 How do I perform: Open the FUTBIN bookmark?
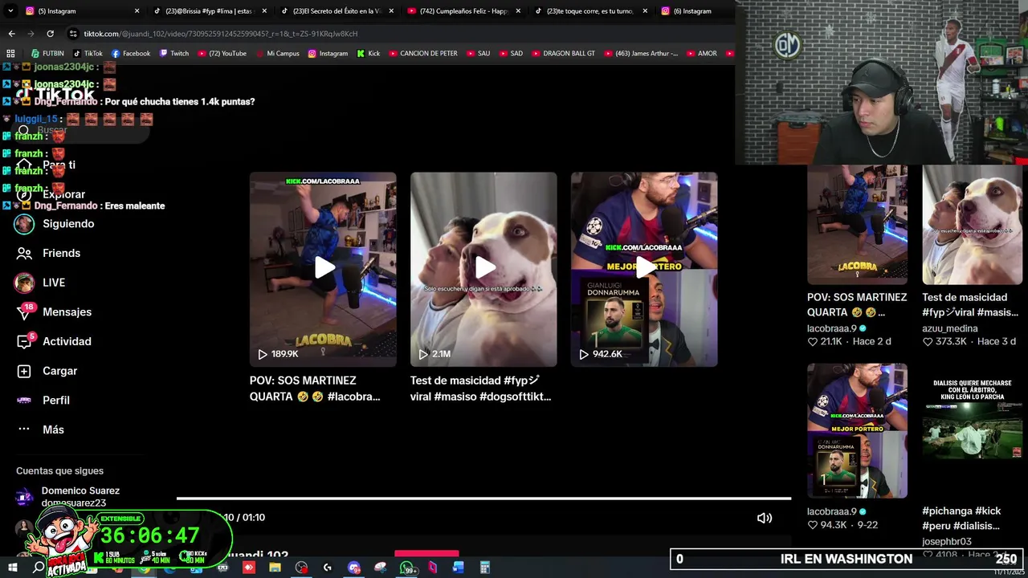coord(47,53)
